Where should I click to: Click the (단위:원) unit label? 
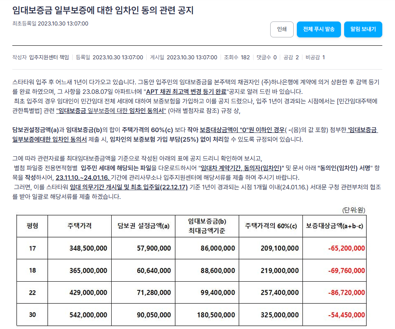[x=353, y=210]
